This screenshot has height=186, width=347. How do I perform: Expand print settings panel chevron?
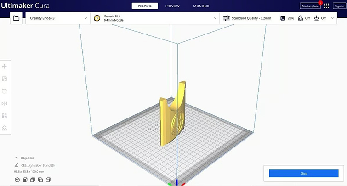click(x=332, y=18)
